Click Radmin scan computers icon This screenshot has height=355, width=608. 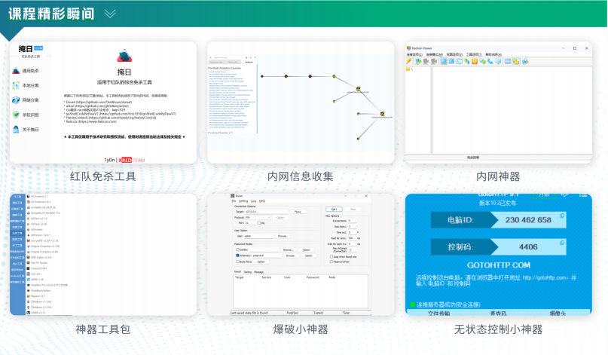pos(525,61)
